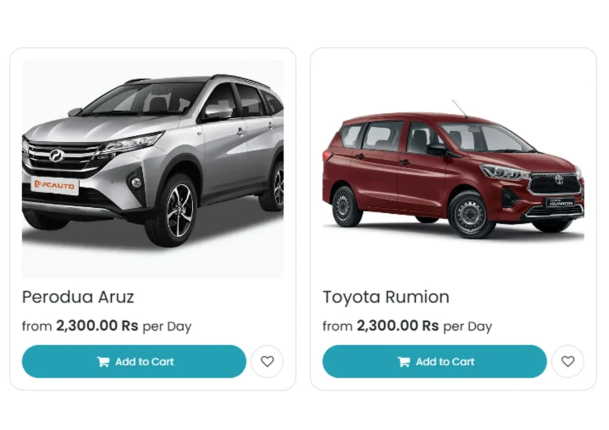This screenshot has height=430, width=609.
Task: Open the Toyota Rumion title link
Action: pos(386,297)
